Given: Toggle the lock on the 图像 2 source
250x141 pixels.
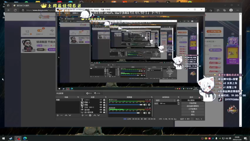Looking at the screenshot, I should click(x=104, y=102).
